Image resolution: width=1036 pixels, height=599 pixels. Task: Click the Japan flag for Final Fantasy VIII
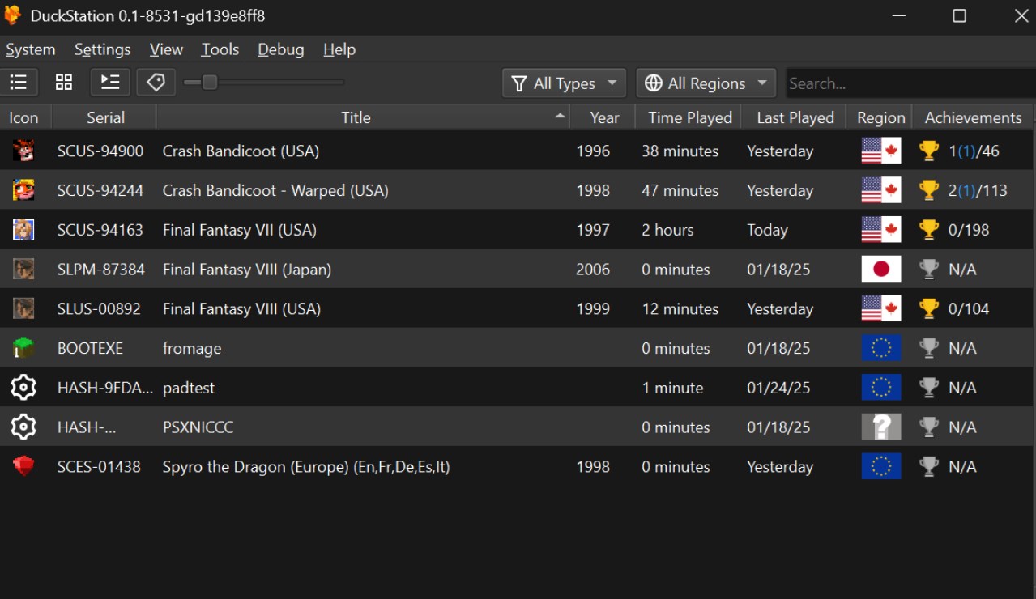click(x=881, y=269)
